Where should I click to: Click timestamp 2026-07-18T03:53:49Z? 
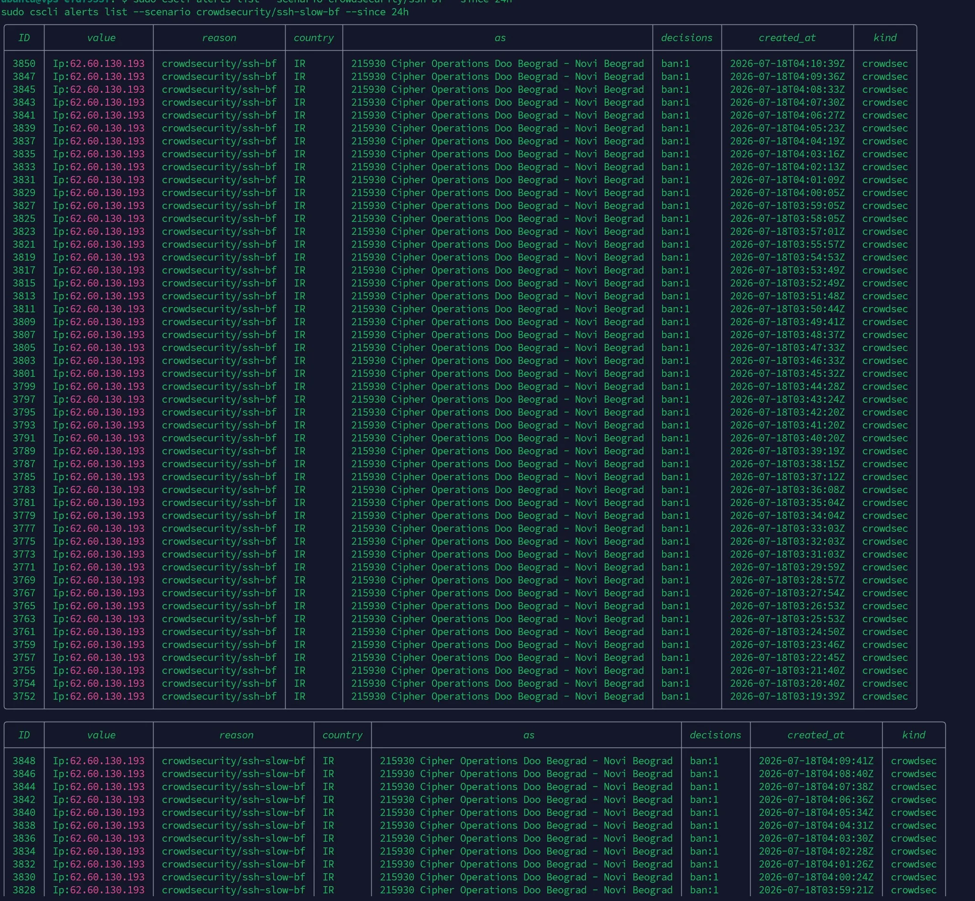pos(787,270)
